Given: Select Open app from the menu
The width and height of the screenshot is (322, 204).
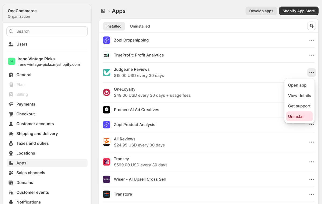Looking at the screenshot, I should (299, 85).
